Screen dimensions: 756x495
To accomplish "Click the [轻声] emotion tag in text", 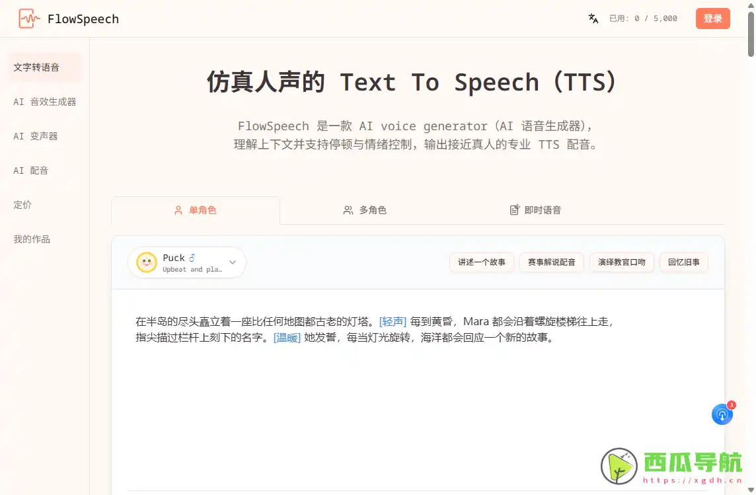I will pos(393,321).
